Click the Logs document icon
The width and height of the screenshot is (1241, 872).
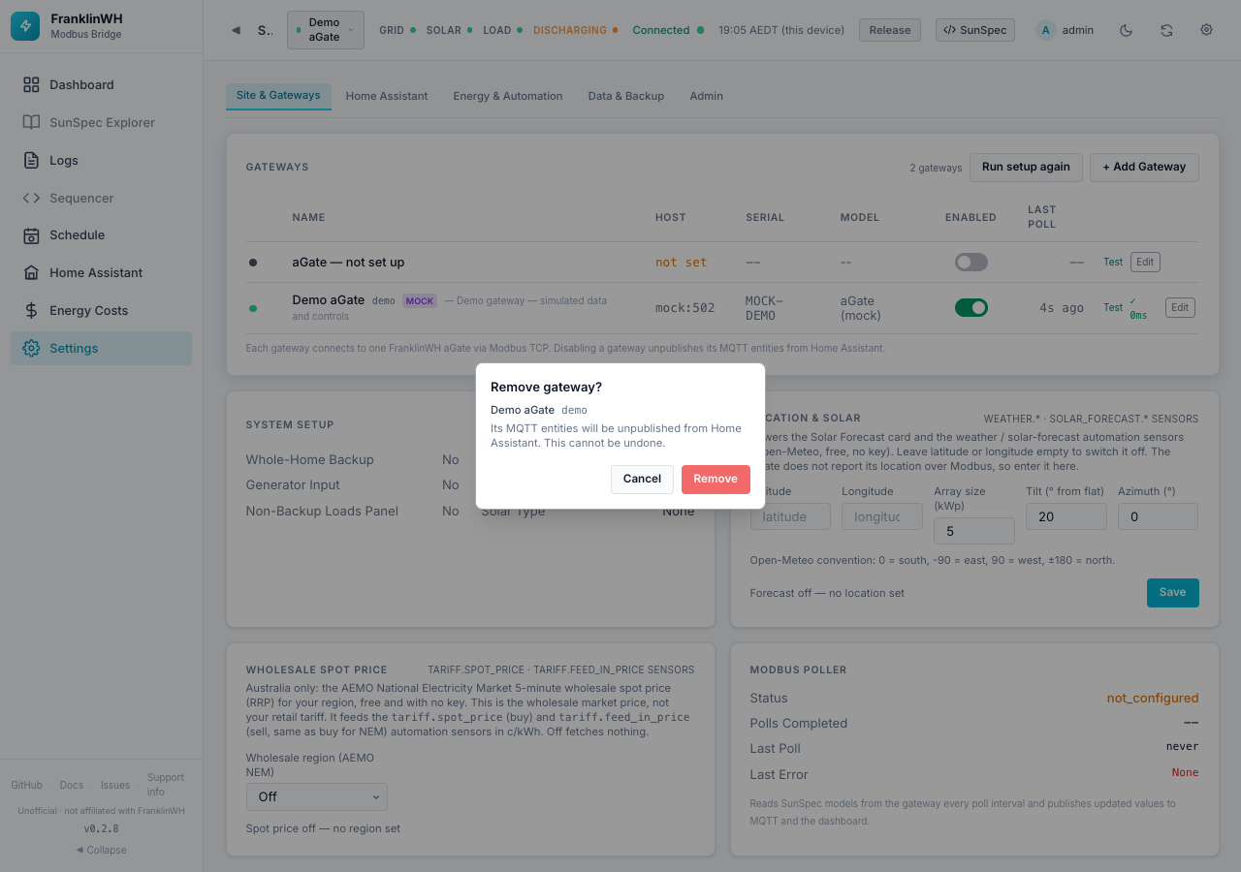pyautogui.click(x=31, y=160)
